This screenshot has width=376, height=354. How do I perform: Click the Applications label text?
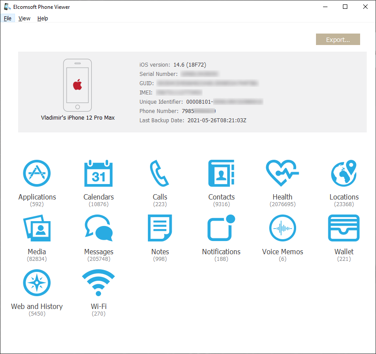click(37, 197)
